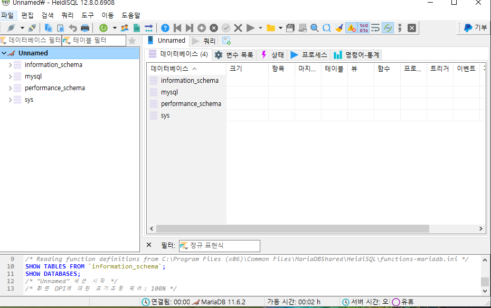Click the Find magnifier icon
491x308 pixels.
click(314, 28)
